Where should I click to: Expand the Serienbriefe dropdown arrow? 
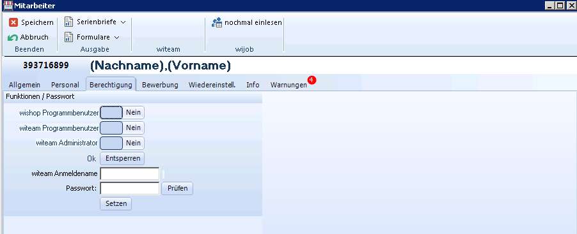click(x=123, y=22)
